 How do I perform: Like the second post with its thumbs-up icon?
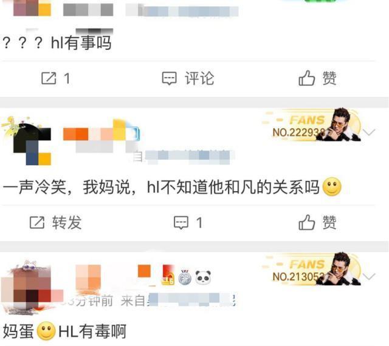[306, 222]
